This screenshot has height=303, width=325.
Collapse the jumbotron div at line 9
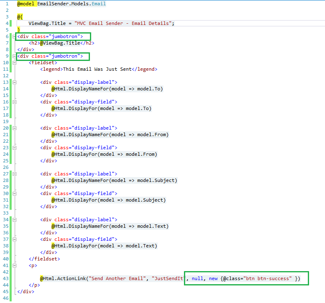(x=14, y=56)
